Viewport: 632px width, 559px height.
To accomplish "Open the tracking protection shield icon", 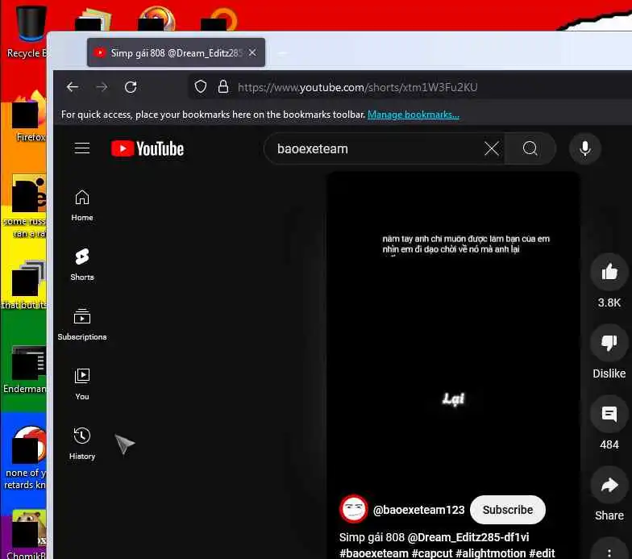I will [x=200, y=87].
